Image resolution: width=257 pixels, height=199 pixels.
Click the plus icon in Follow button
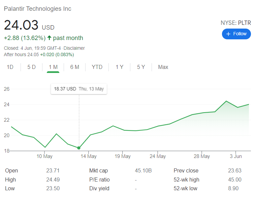click(x=228, y=34)
